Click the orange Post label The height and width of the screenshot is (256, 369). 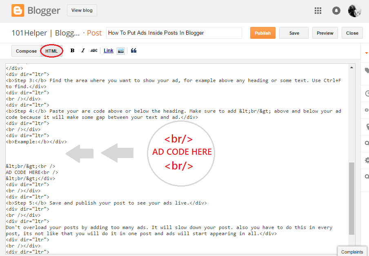[94, 33]
